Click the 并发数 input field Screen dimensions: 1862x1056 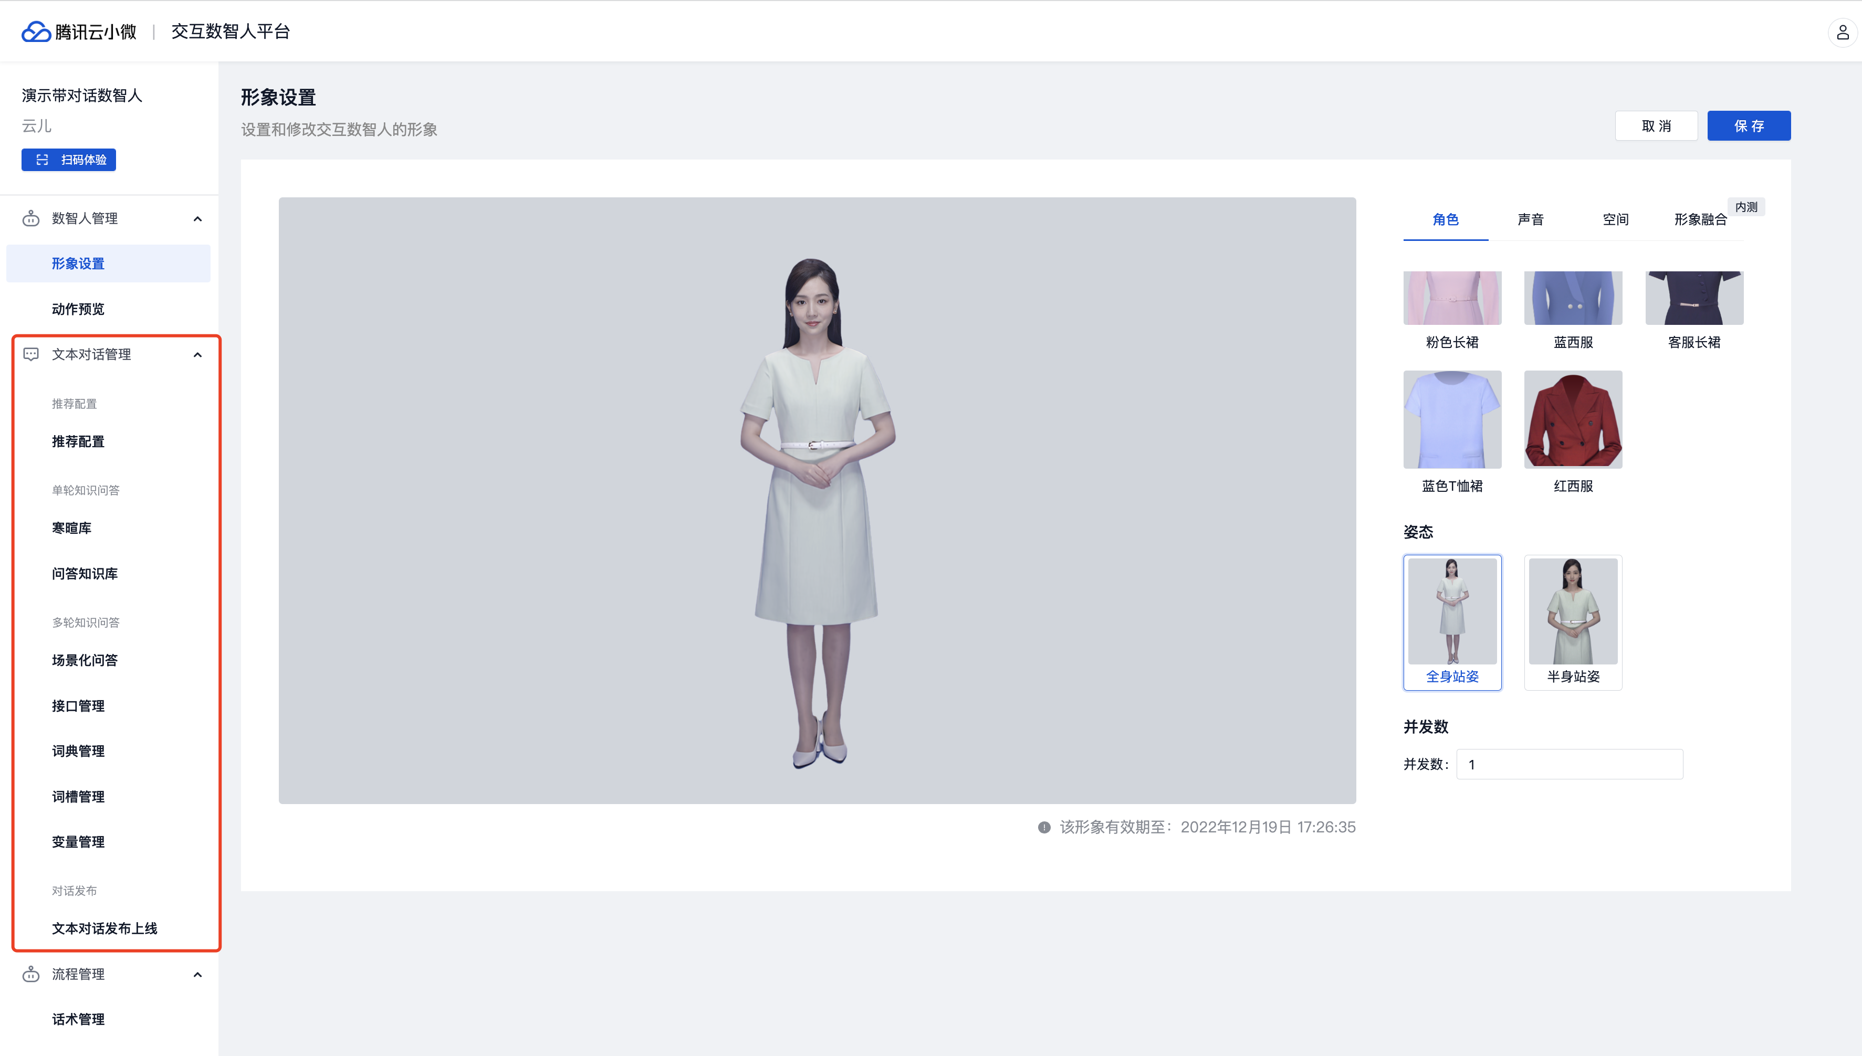[1569, 764]
